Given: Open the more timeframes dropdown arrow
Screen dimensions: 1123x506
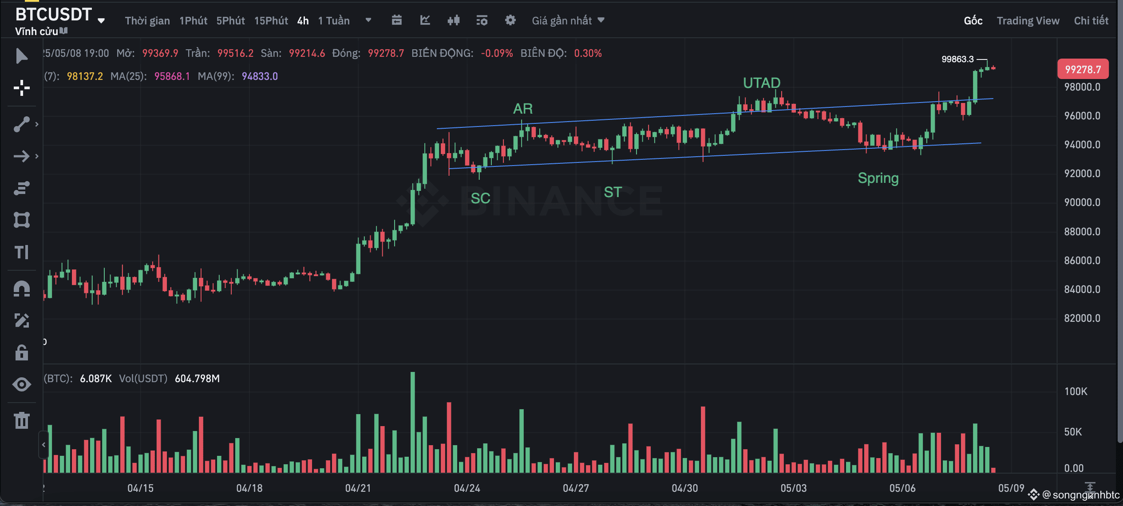Looking at the screenshot, I should click(x=368, y=20).
